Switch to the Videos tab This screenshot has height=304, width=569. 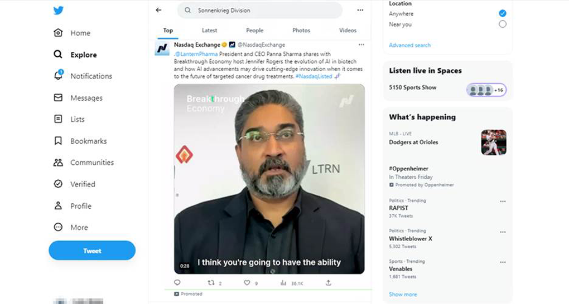pos(348,31)
